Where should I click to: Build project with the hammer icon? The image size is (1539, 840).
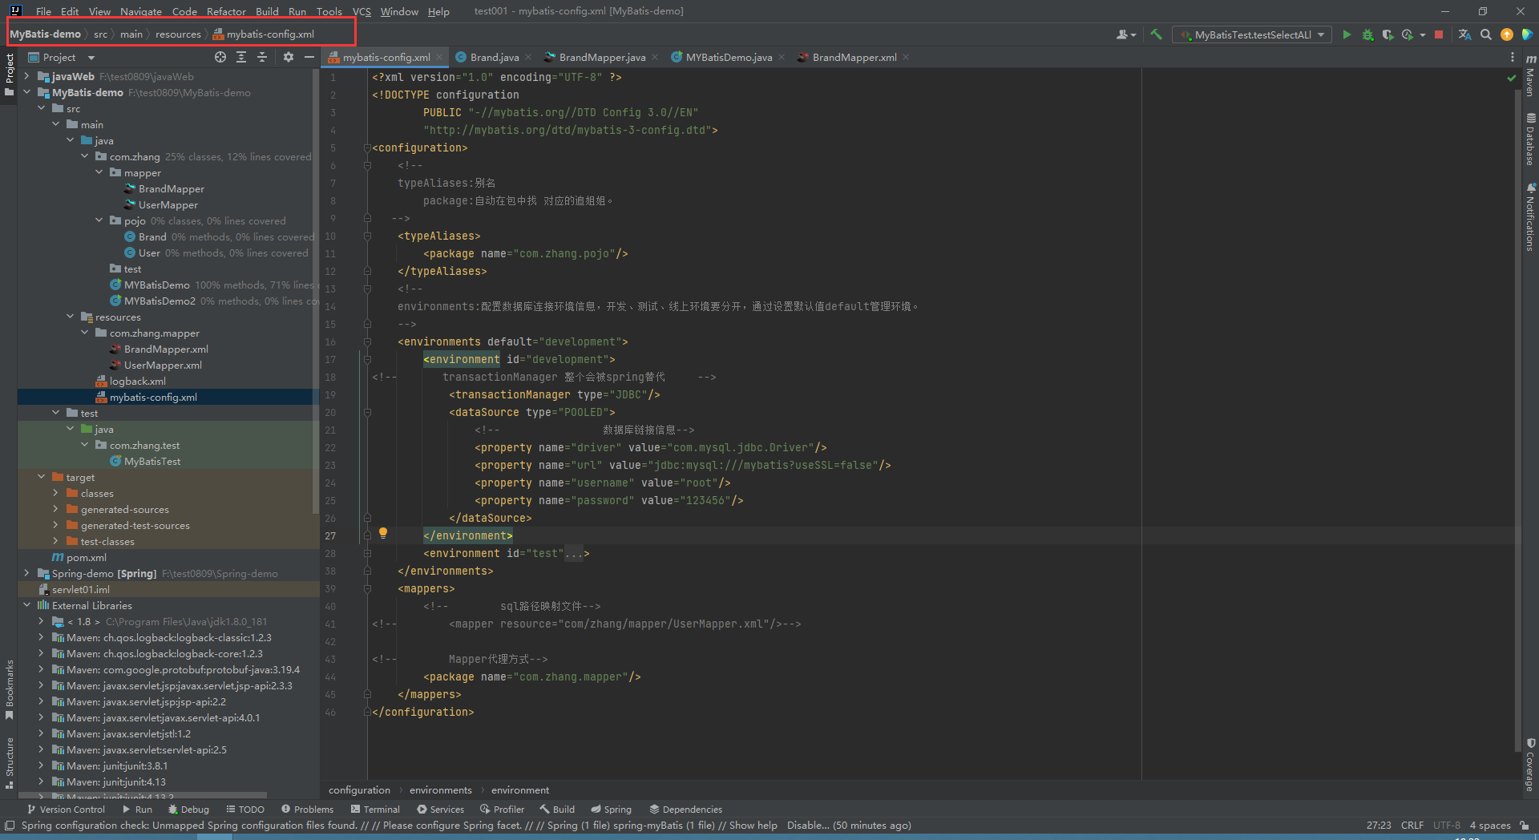point(1156,34)
